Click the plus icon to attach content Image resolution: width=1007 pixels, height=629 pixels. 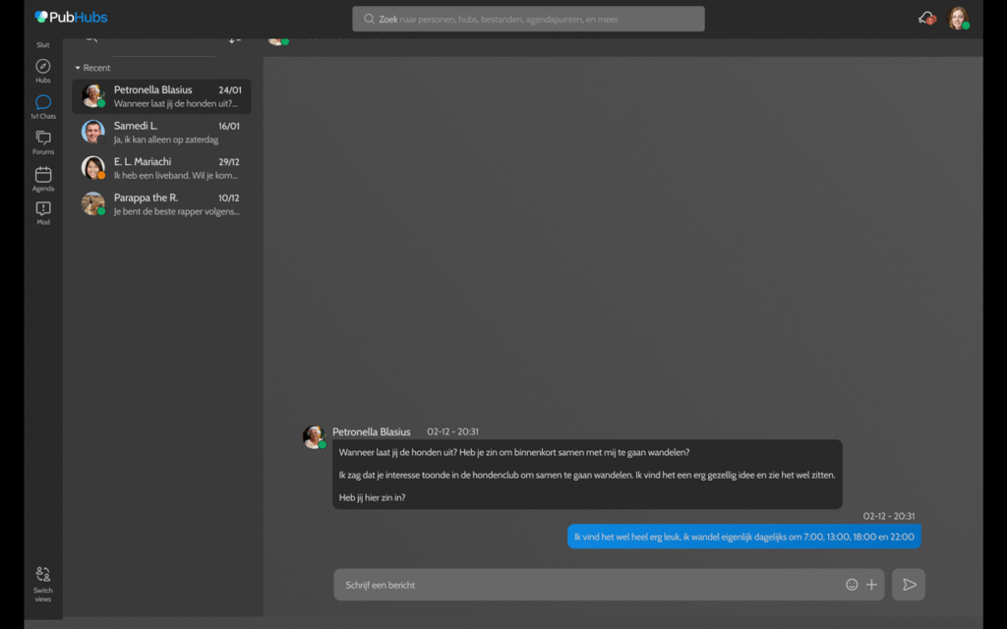click(871, 584)
